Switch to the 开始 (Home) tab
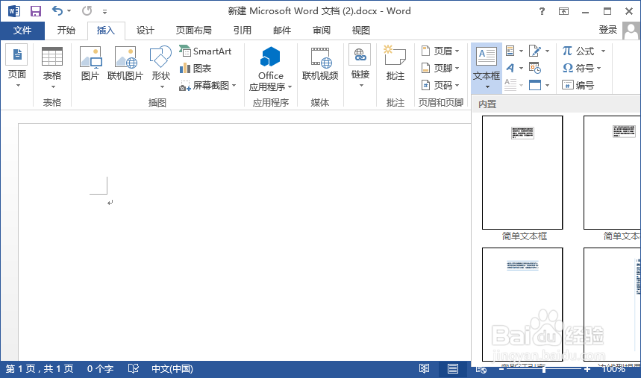The width and height of the screenshot is (641, 378). tap(66, 31)
